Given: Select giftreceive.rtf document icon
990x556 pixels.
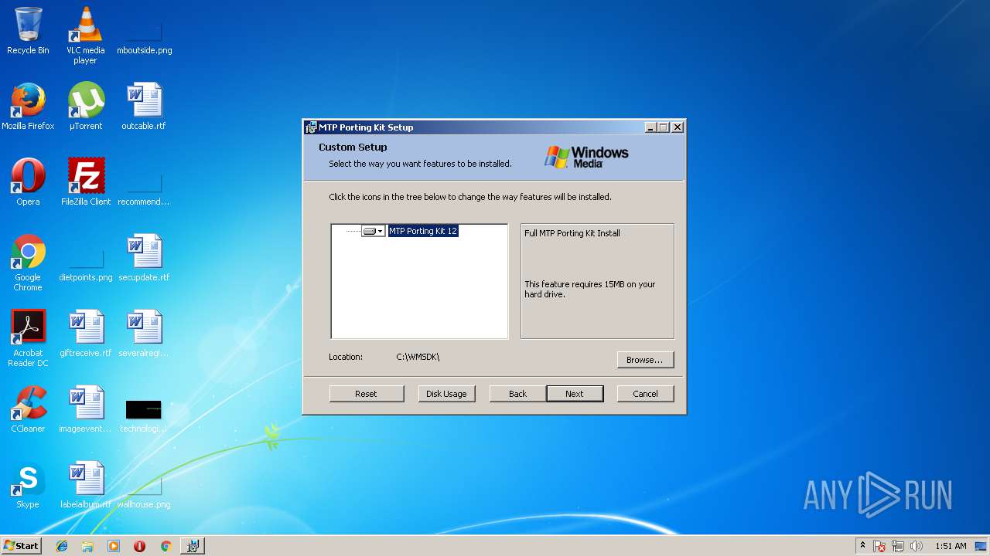Looking at the screenshot, I should coord(85,334).
